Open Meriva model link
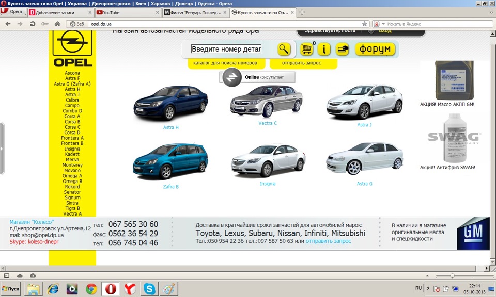 tap(72, 160)
